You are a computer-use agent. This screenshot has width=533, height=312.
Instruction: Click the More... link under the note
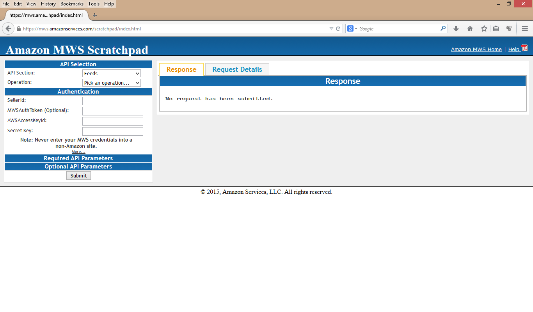pyautogui.click(x=78, y=152)
